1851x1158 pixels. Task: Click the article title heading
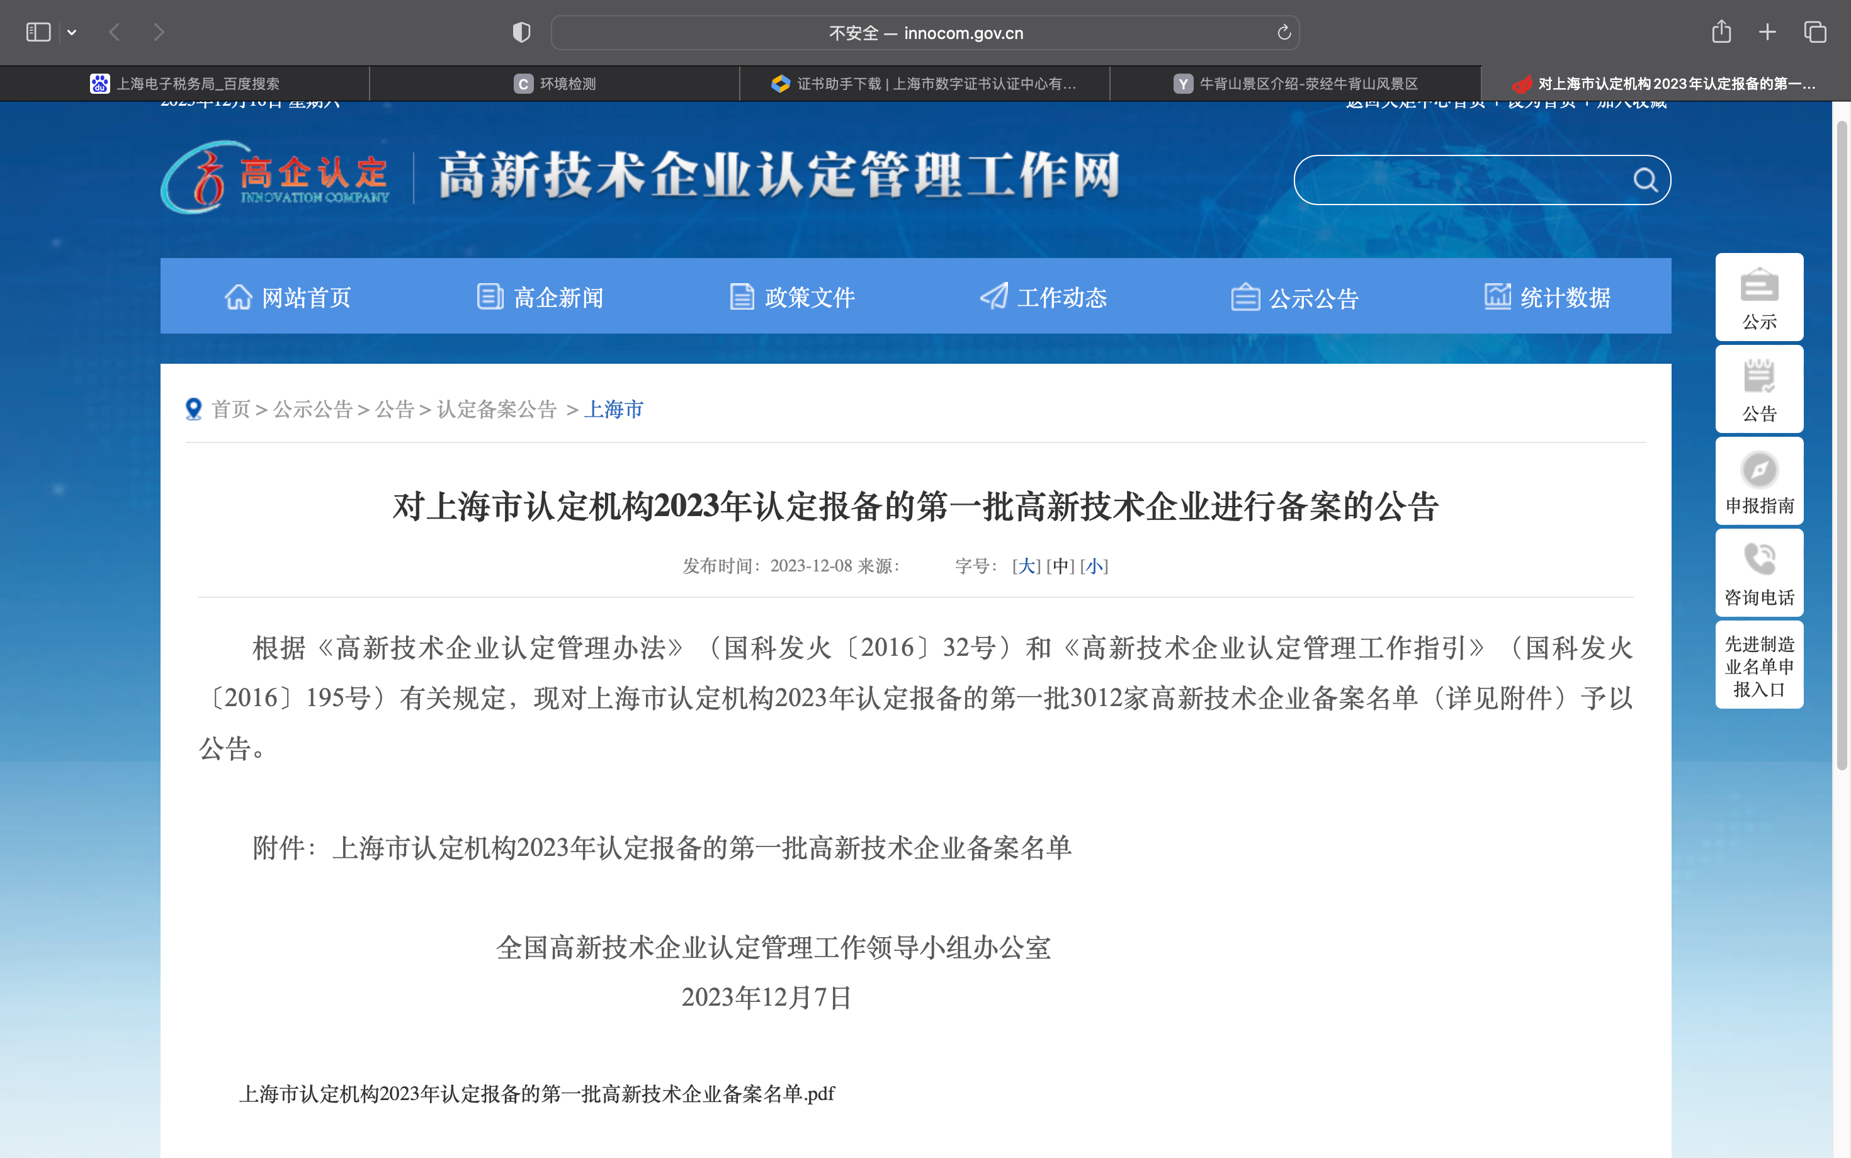click(x=915, y=506)
